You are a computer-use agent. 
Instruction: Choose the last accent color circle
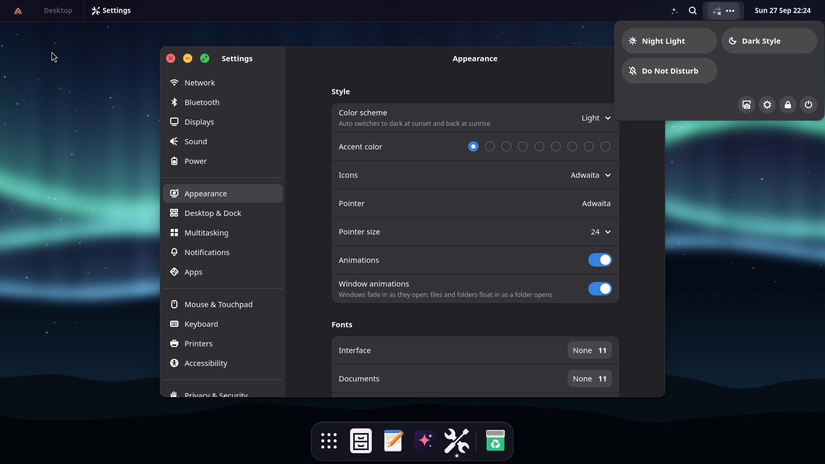click(605, 146)
